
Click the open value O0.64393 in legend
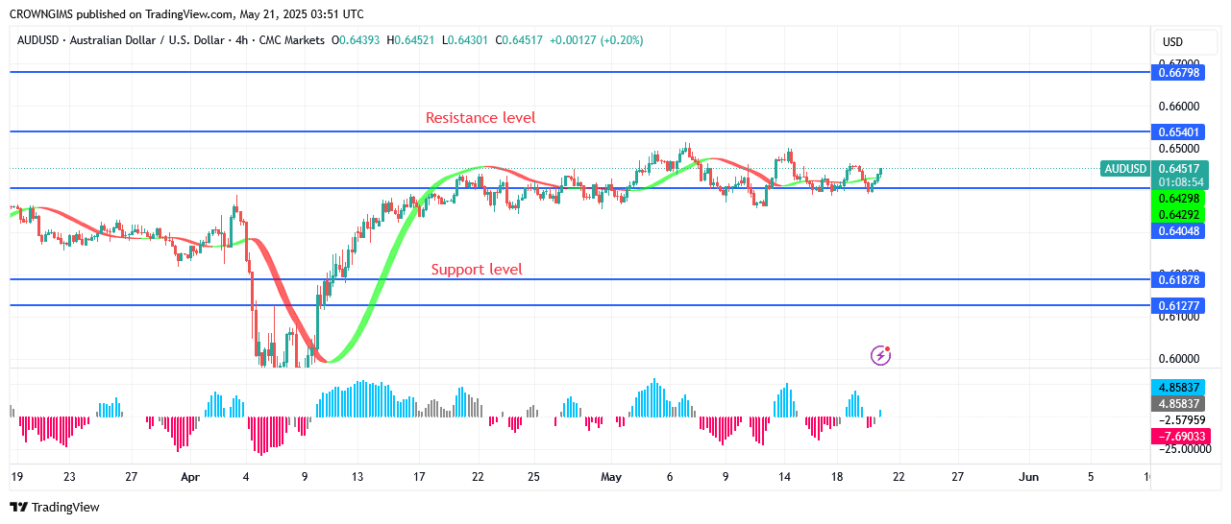[356, 40]
